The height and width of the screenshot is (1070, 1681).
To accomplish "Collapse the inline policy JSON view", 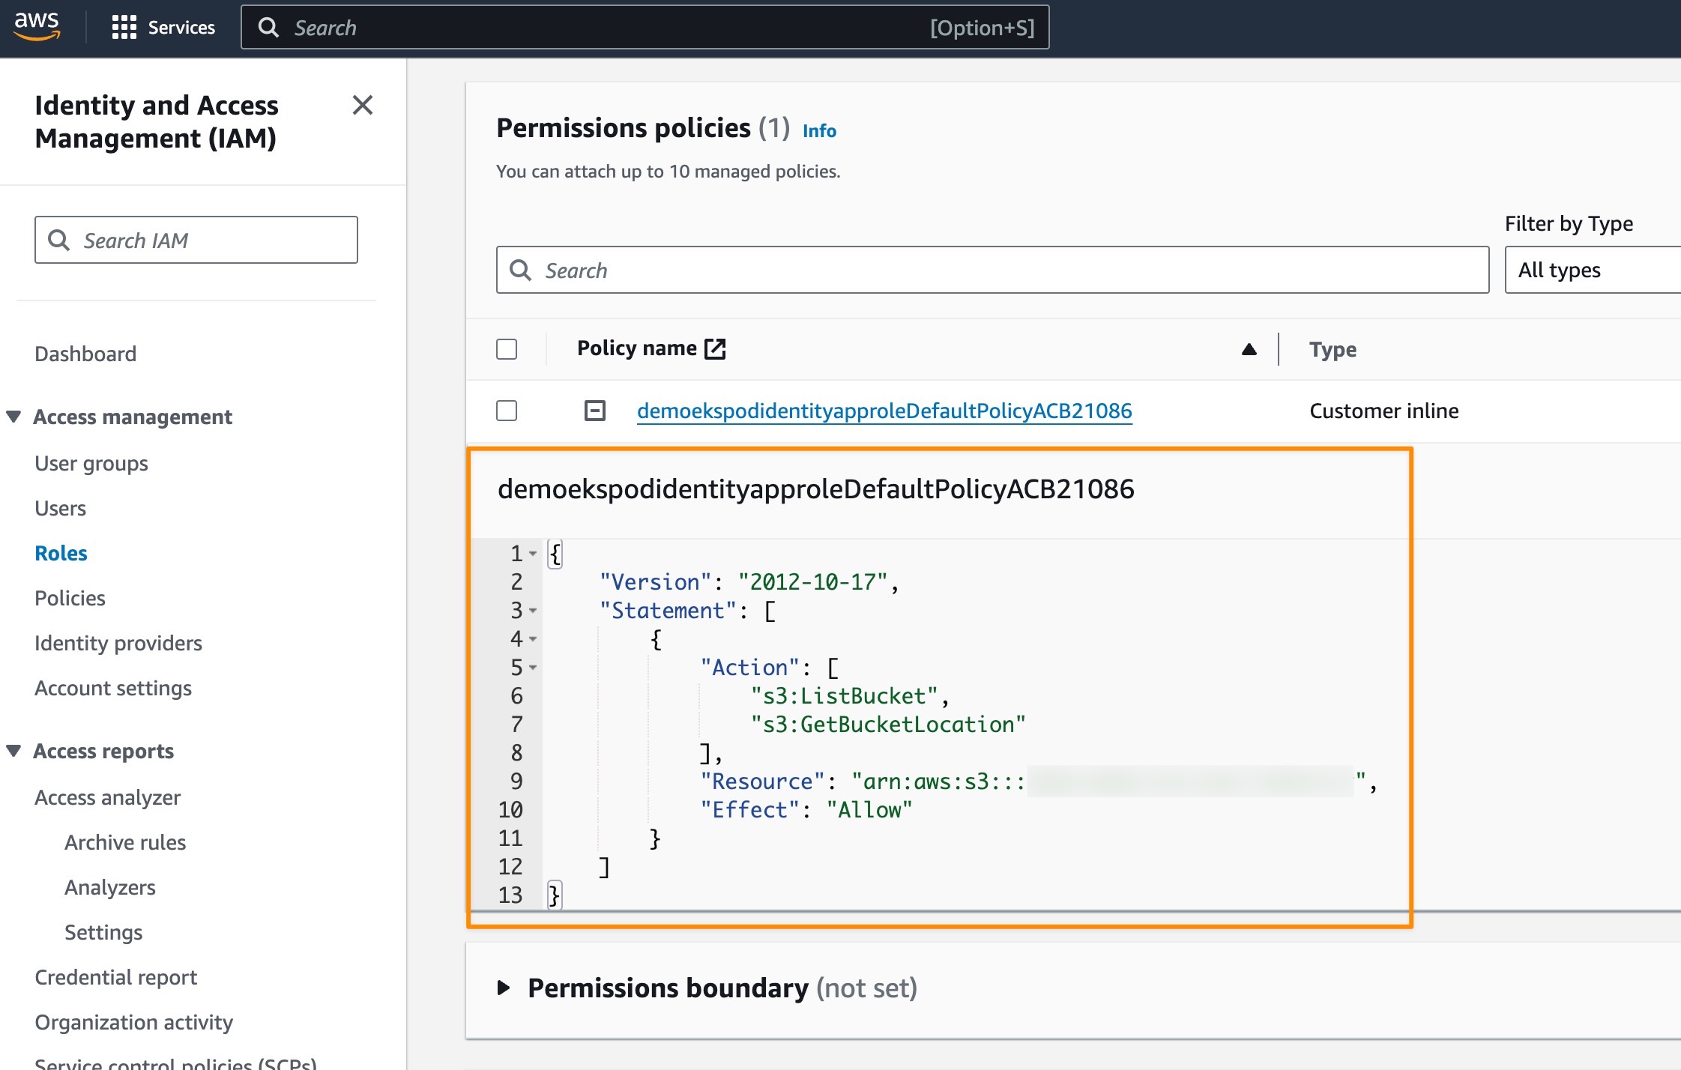I will coord(595,411).
